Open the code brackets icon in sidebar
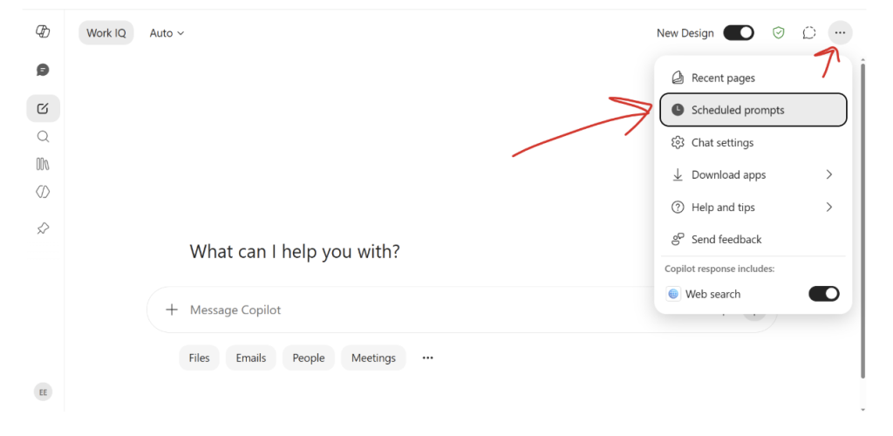Screen dimensions: 893x436 pos(43,192)
